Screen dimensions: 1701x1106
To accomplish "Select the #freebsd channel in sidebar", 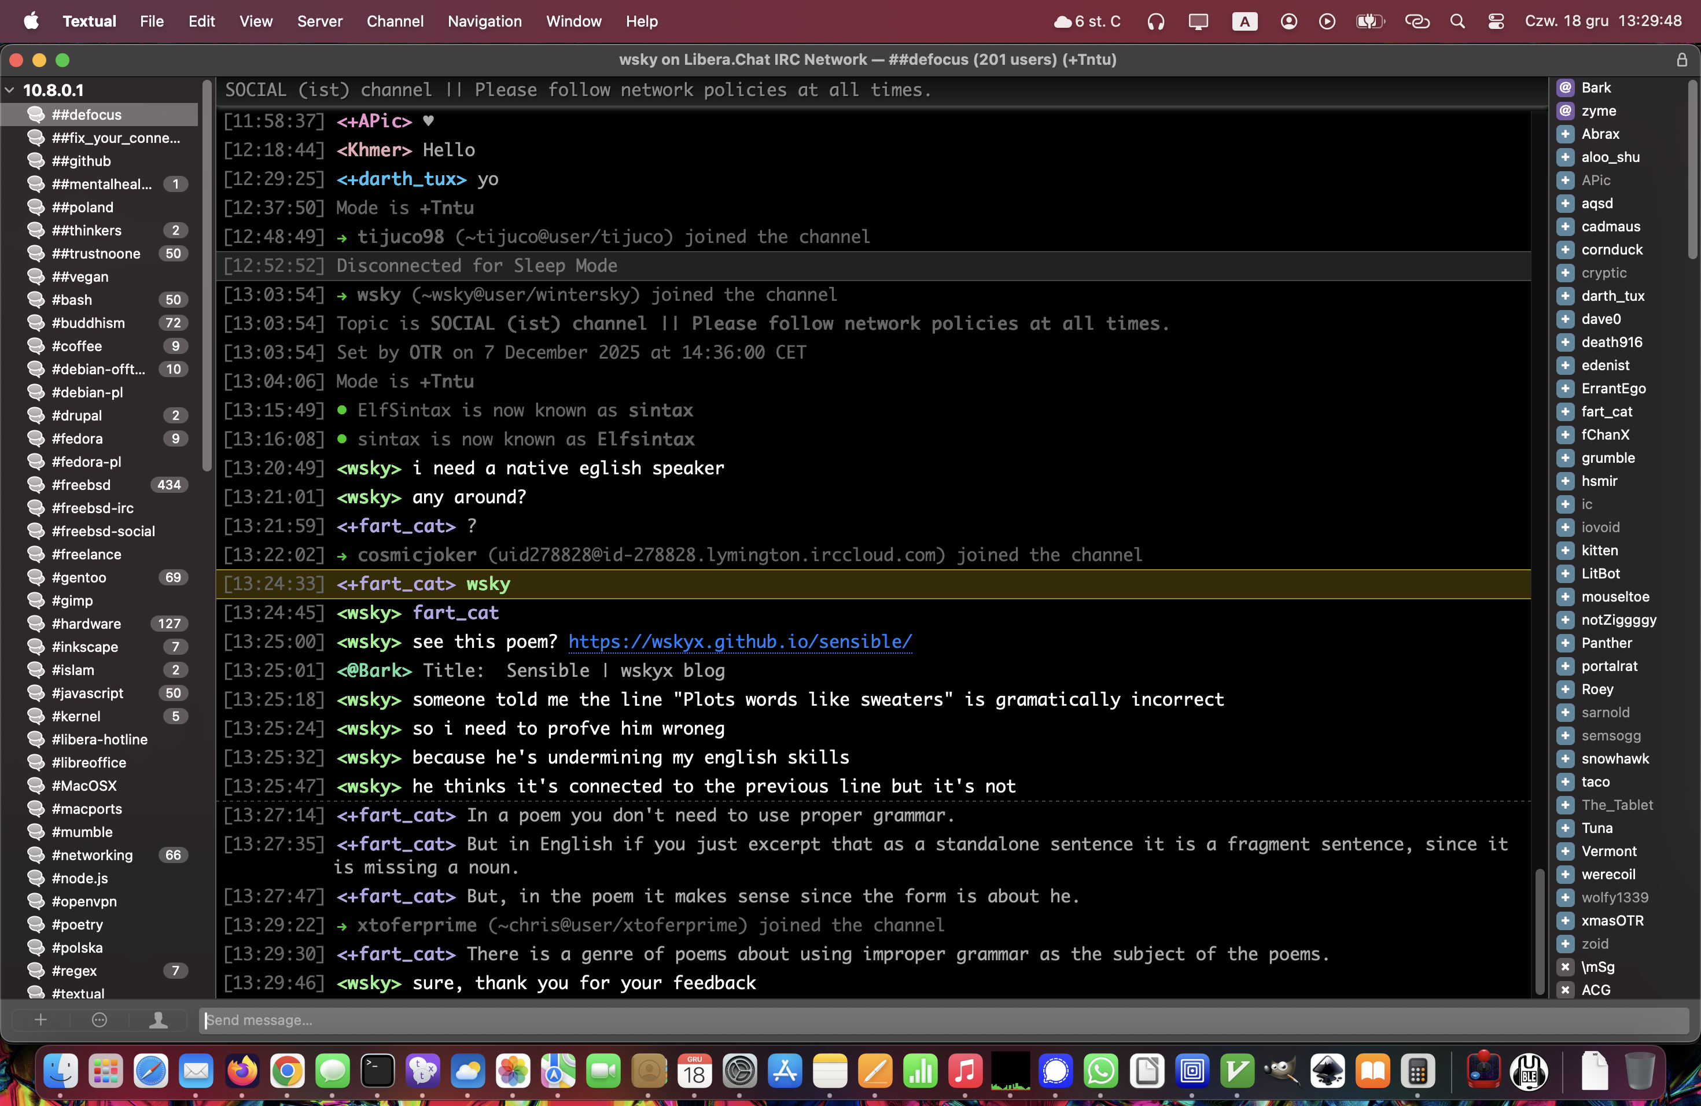I will coord(81,485).
